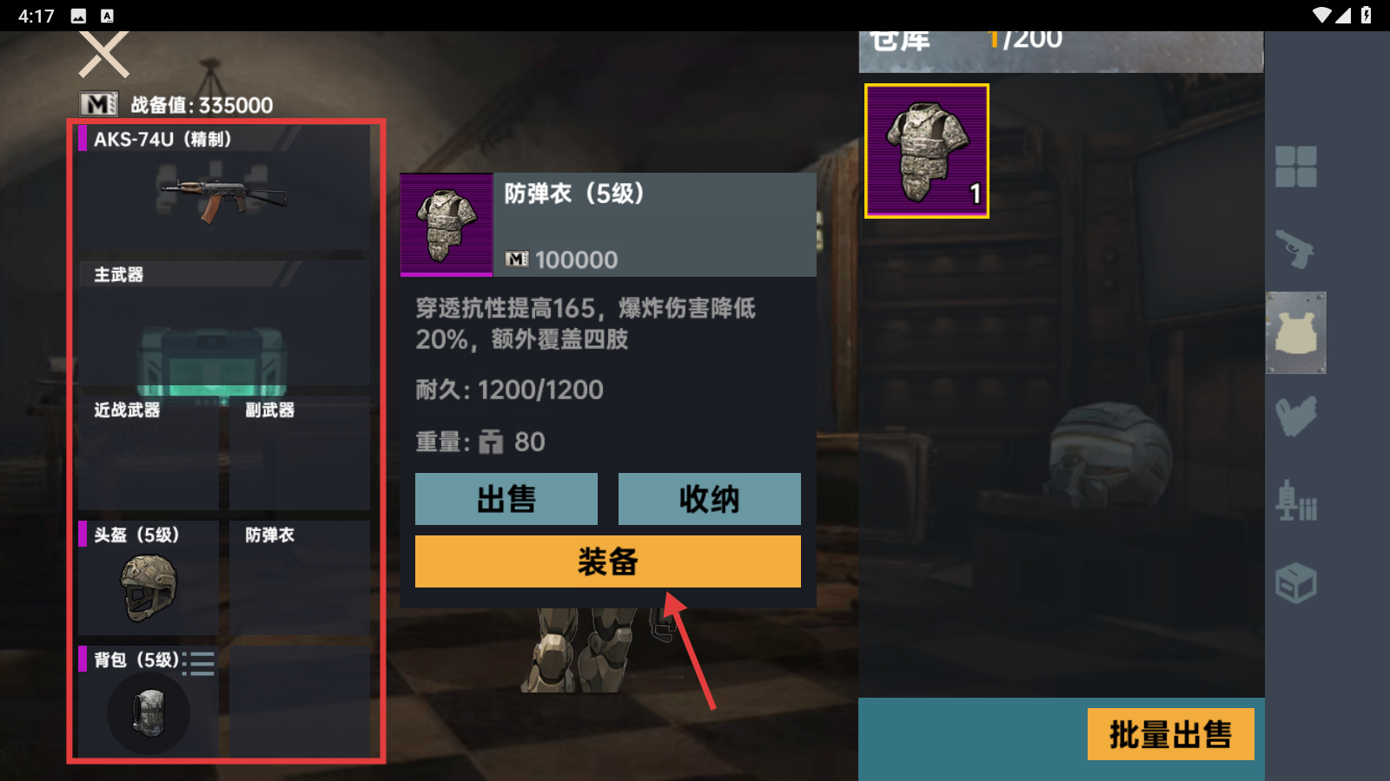Image resolution: width=1390 pixels, height=781 pixels.
Task: Open the backpack list menu icon
Action: 200,663
